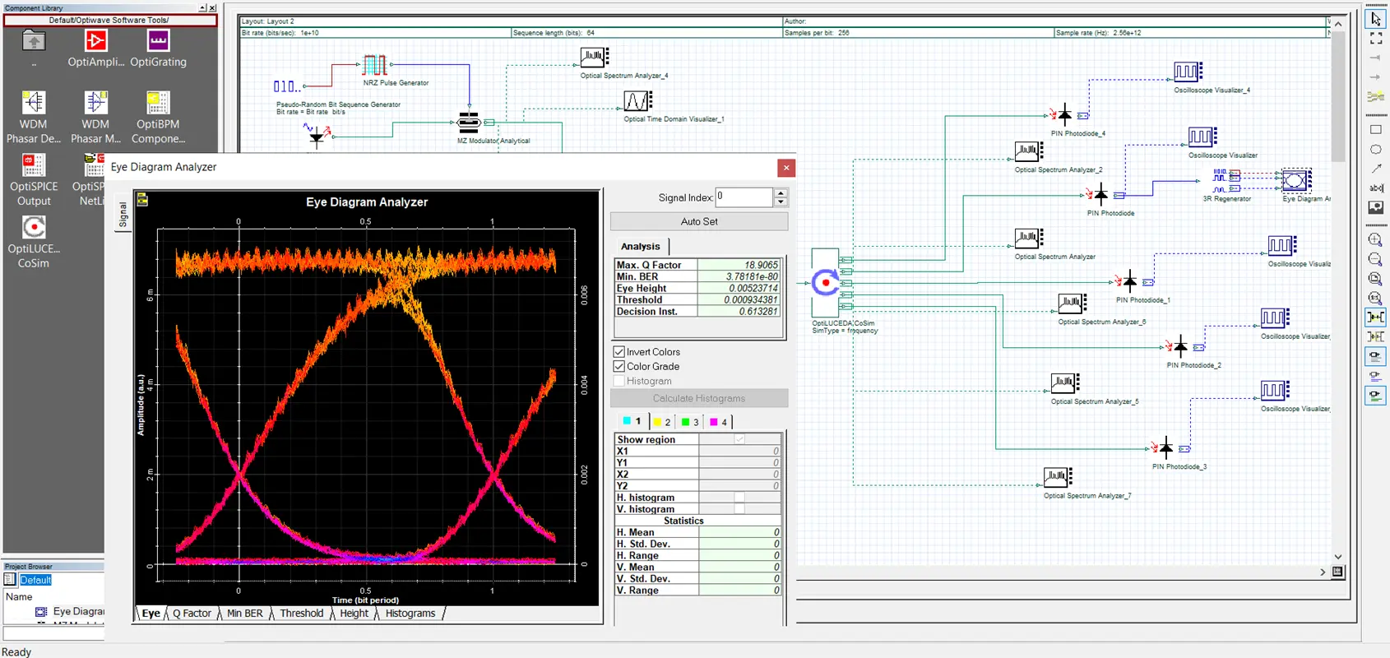Viewport: 1390px width, 658px height.
Task: Select the ellipse draw tool in right toolbar
Action: coord(1375,149)
